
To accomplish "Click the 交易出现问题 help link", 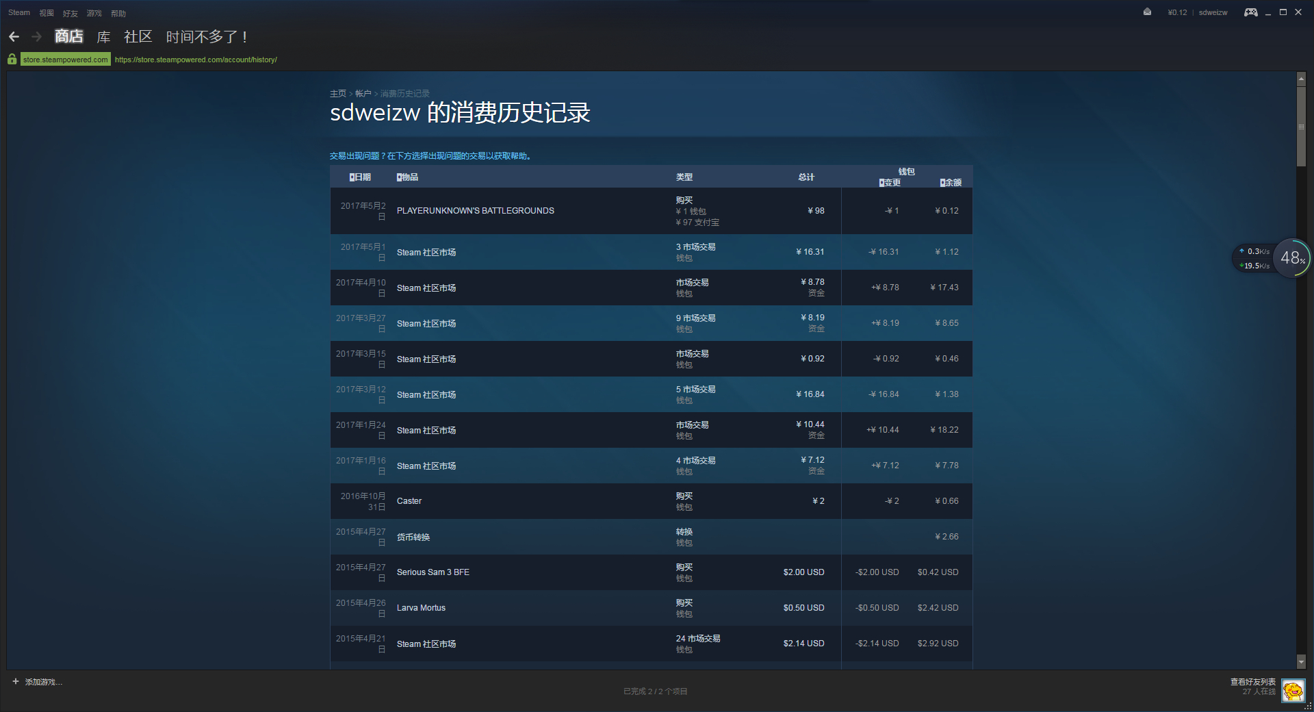I will (430, 156).
